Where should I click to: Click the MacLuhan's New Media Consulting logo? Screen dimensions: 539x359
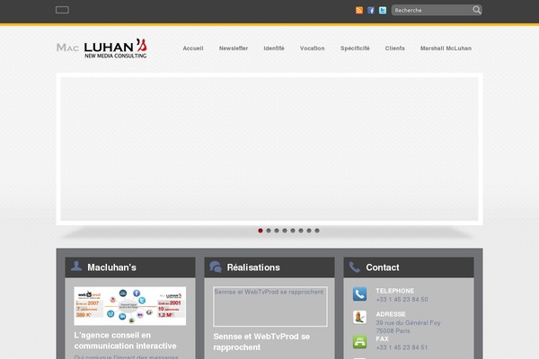102,48
